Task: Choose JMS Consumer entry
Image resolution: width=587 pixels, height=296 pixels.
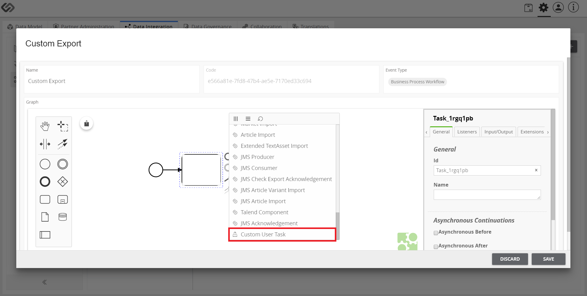Action: coord(283,168)
